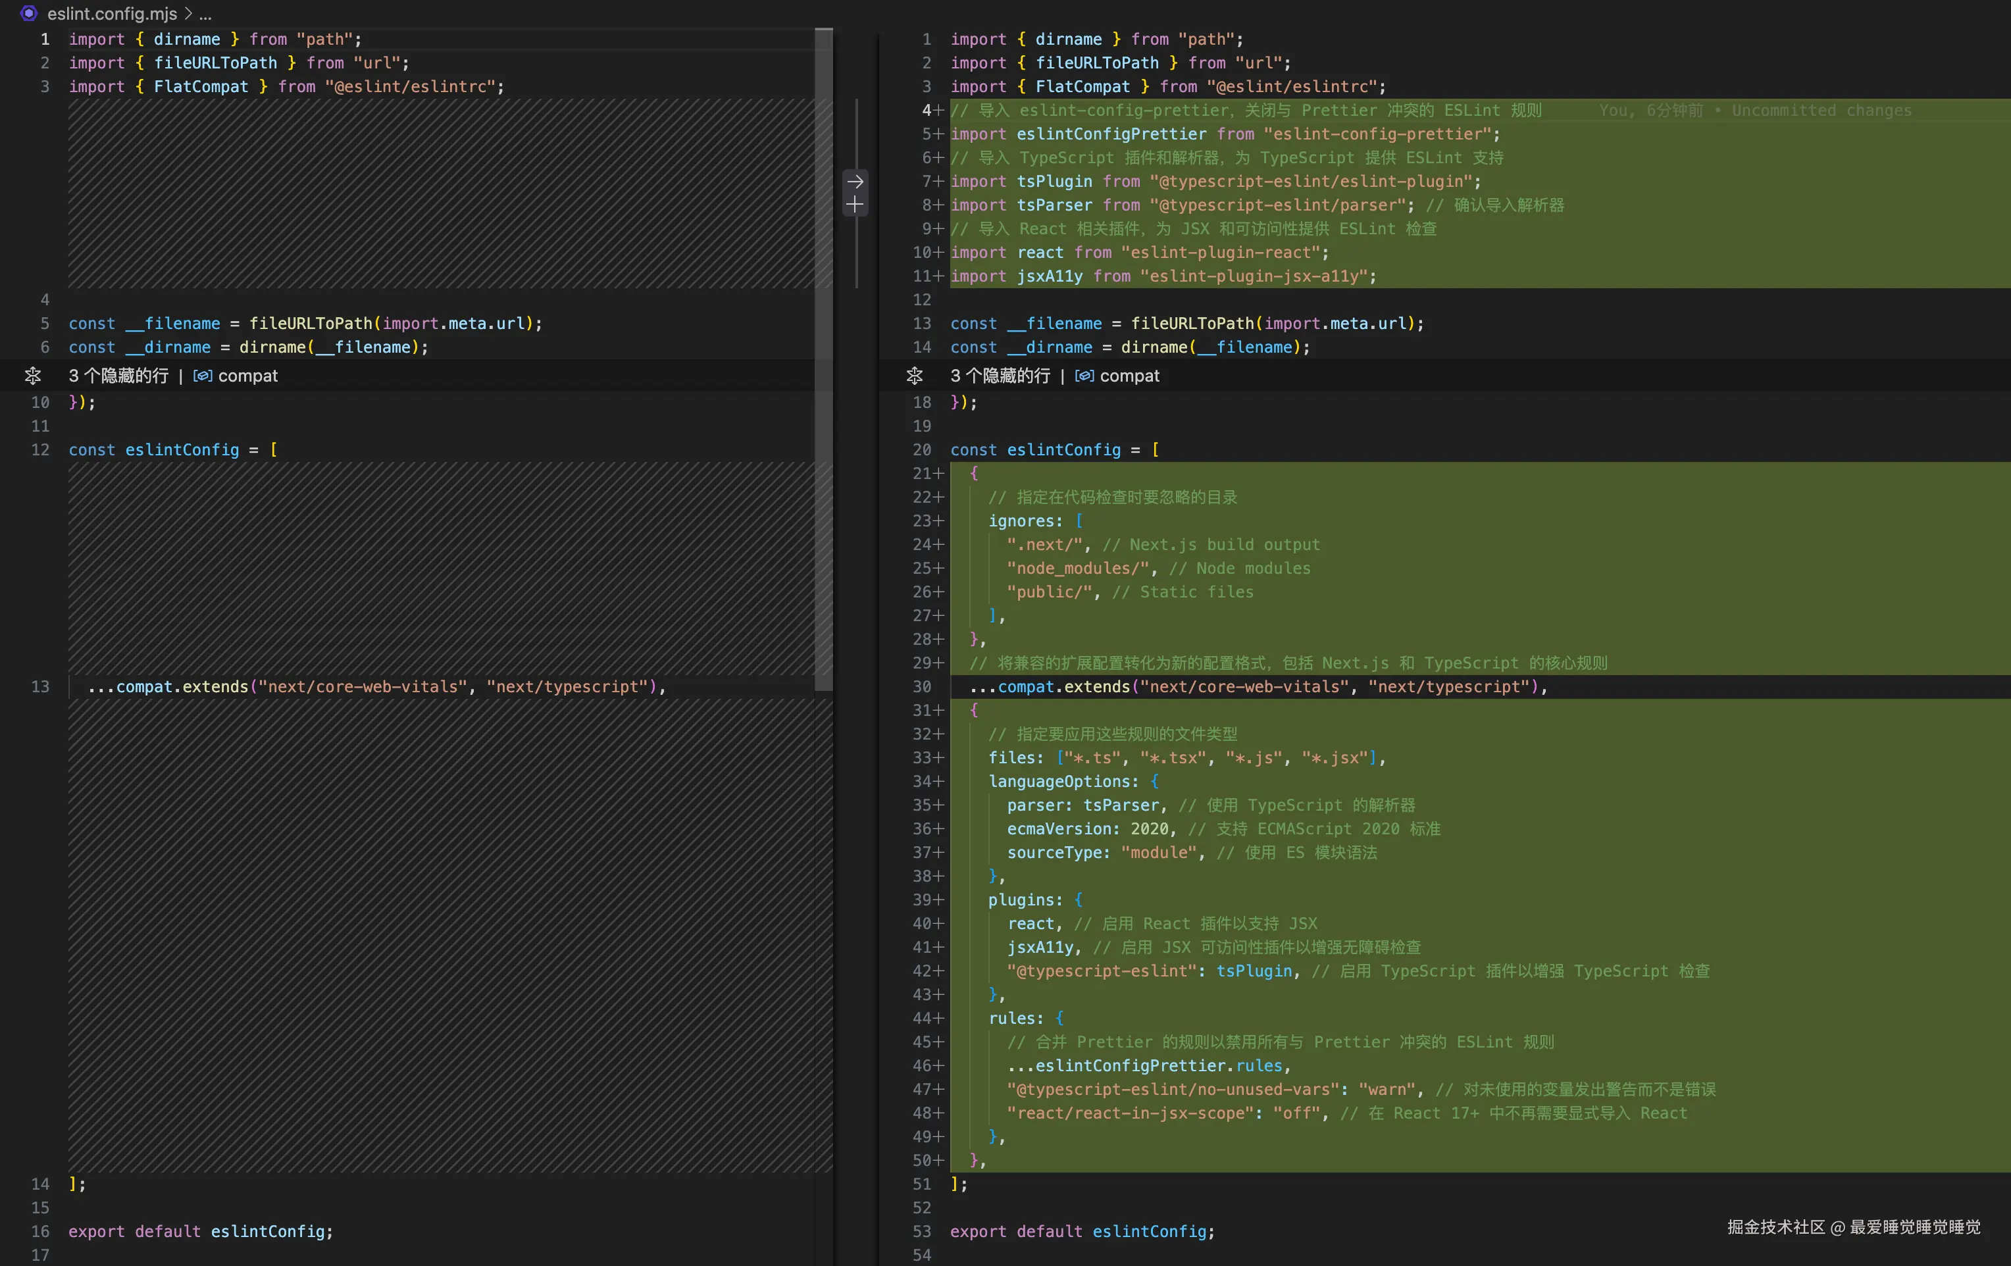Screen dimensions: 2011x1266
Task: Expand hidden lines using right pane unfold icon
Action: coord(915,376)
